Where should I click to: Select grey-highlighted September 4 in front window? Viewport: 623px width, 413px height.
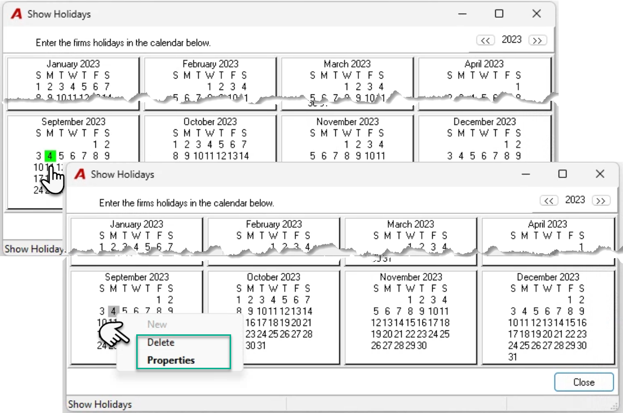click(x=113, y=311)
